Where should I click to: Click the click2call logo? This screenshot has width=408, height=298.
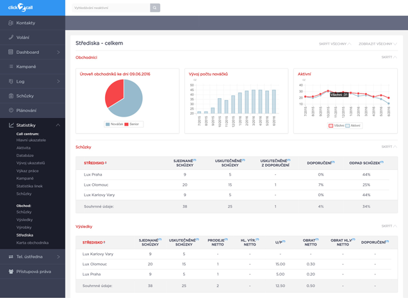click(x=20, y=7)
